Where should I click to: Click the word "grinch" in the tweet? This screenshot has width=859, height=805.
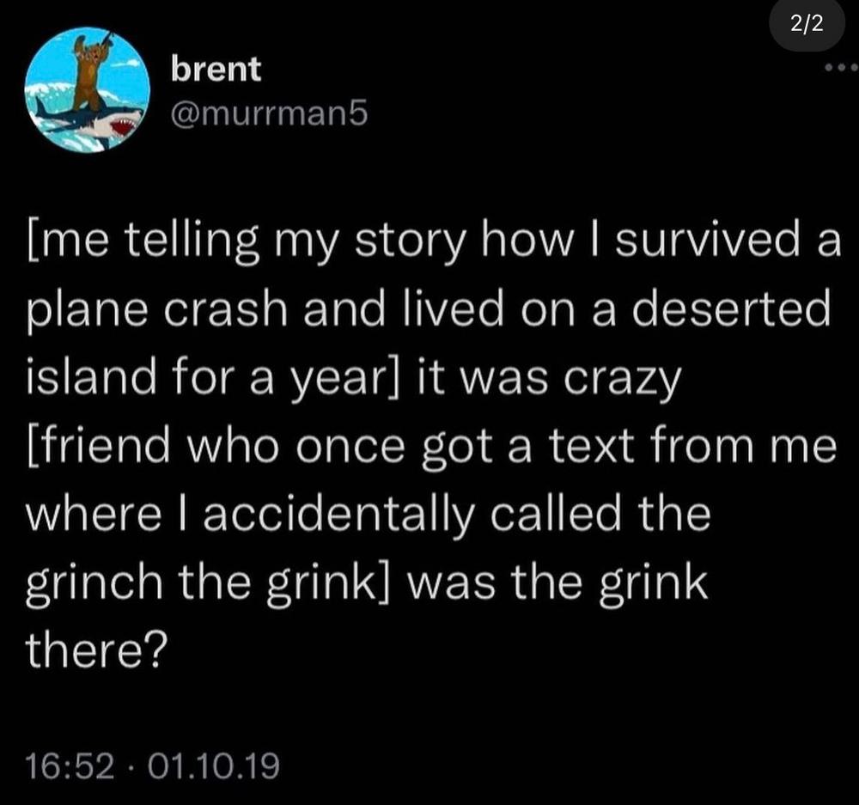coord(94,583)
